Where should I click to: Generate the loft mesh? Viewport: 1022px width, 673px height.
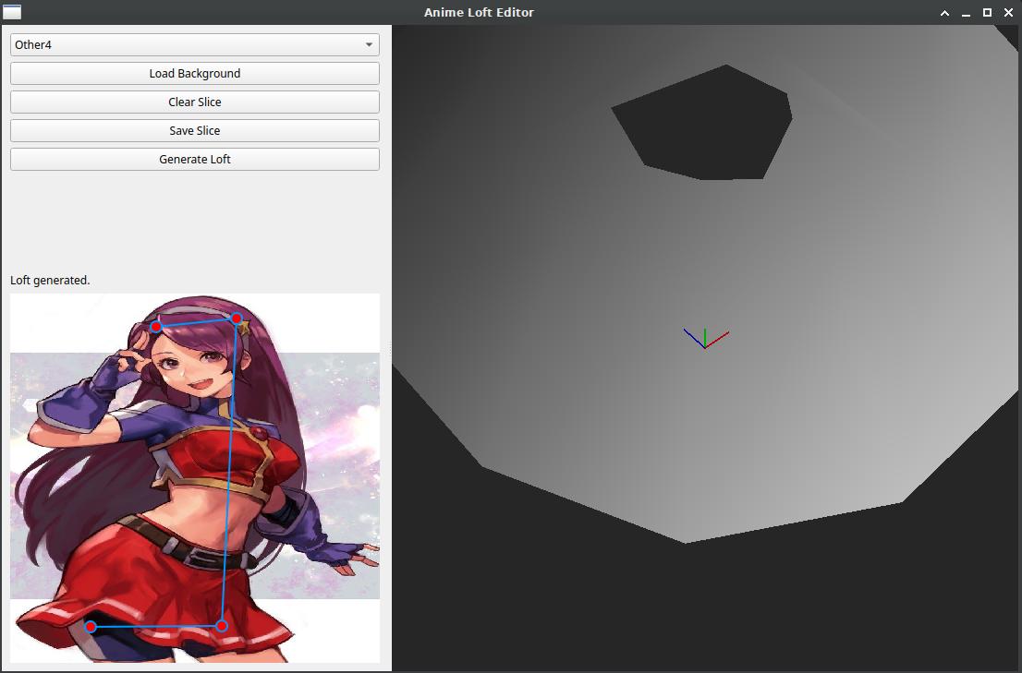tap(194, 160)
